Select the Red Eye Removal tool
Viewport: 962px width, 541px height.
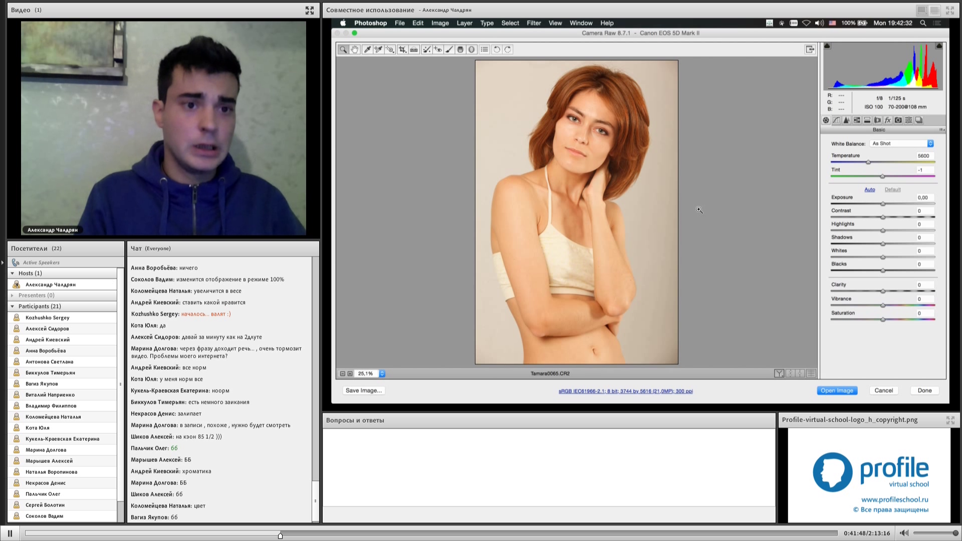pyautogui.click(x=438, y=50)
